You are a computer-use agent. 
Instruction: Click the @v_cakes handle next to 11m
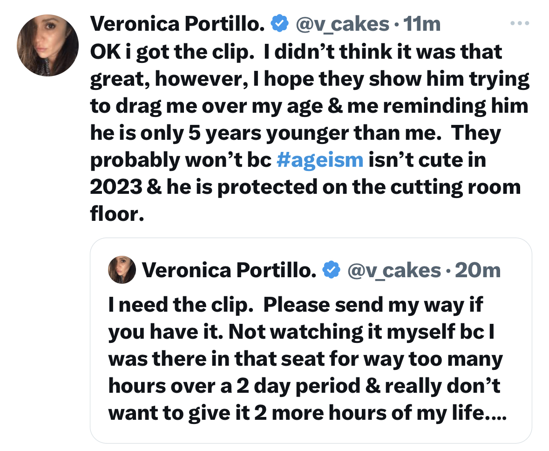[342, 24]
